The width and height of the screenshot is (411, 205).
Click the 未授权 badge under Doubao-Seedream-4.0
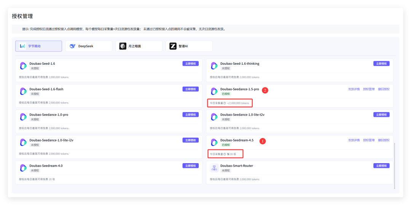35,170
